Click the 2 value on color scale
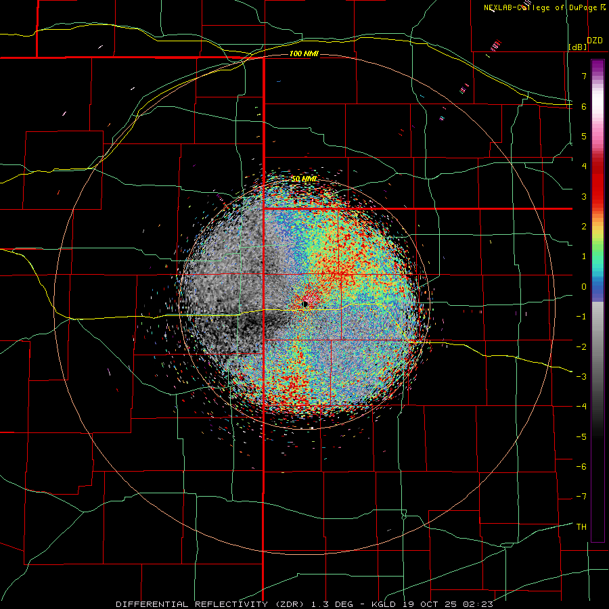Viewport: 609px width, 609px height. pos(584,227)
